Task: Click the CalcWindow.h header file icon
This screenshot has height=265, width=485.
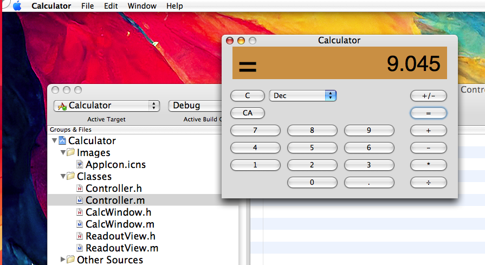Action: [80, 212]
